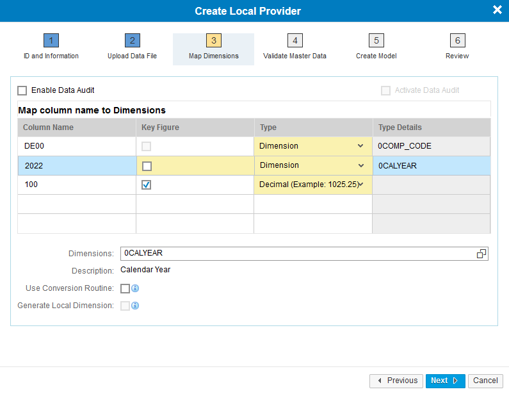The image size is (509, 394).
Task: Tick the Activate Data Audit checkbox
Action: (385, 90)
